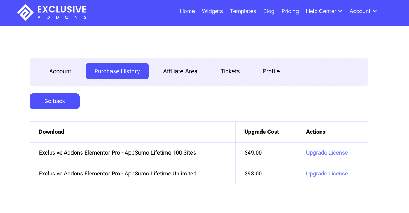
Task: Click the Upgrade Cost column header
Action: pos(261,132)
